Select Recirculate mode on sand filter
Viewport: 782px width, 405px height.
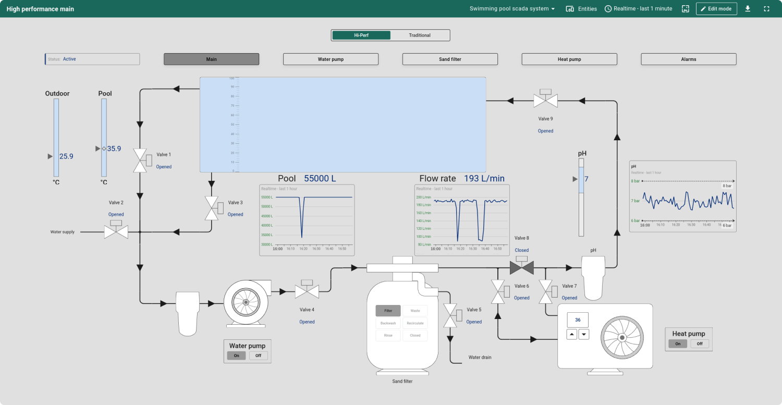click(x=415, y=323)
